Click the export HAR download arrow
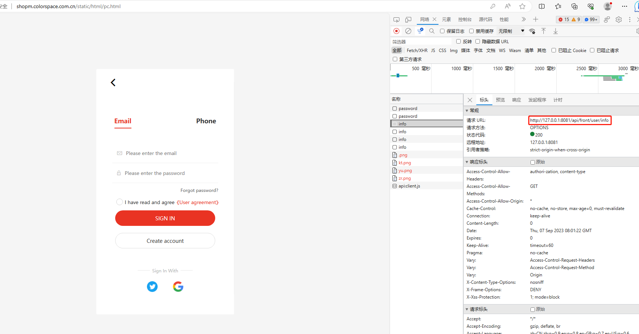The image size is (639, 334). (x=556, y=31)
